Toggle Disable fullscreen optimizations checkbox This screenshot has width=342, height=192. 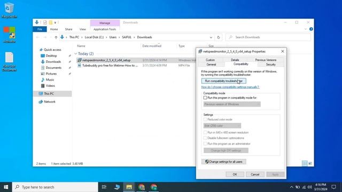[205, 138]
